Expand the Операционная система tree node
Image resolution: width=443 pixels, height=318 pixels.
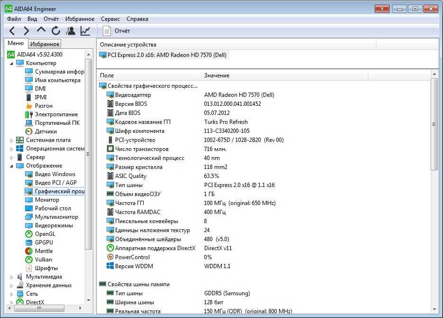(11, 149)
